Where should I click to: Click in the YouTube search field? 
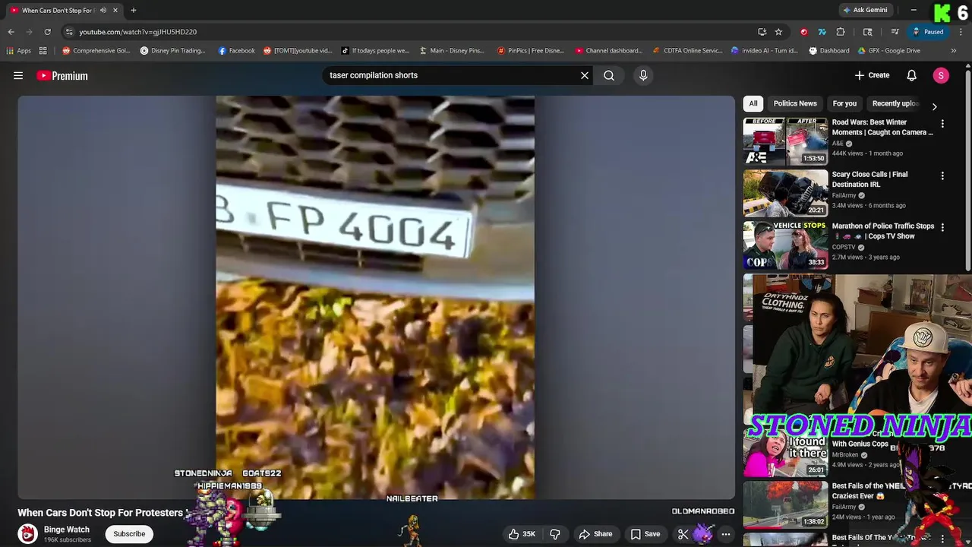tap(453, 75)
